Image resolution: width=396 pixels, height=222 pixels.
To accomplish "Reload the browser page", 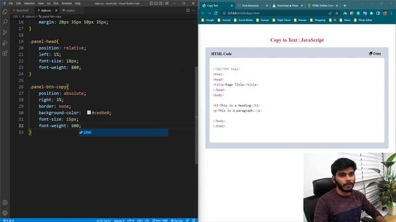I will 216,13.
